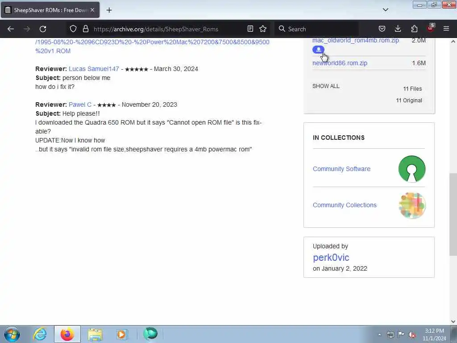This screenshot has height=343, width=457.
Task: Open uBlock extension icon with badge
Action: click(x=431, y=28)
